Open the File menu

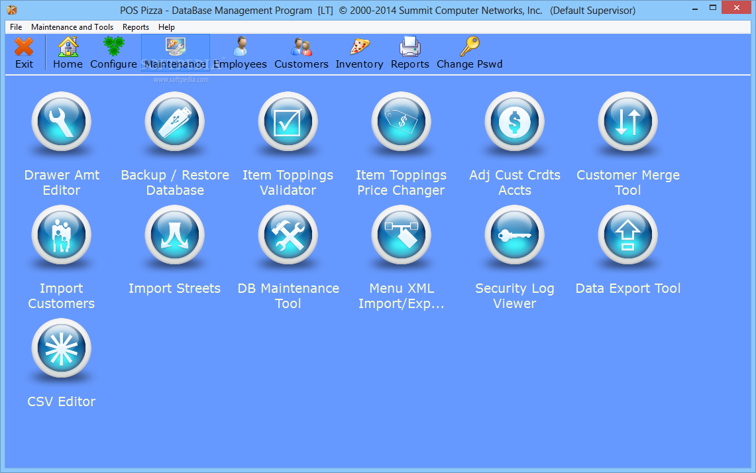(x=16, y=27)
